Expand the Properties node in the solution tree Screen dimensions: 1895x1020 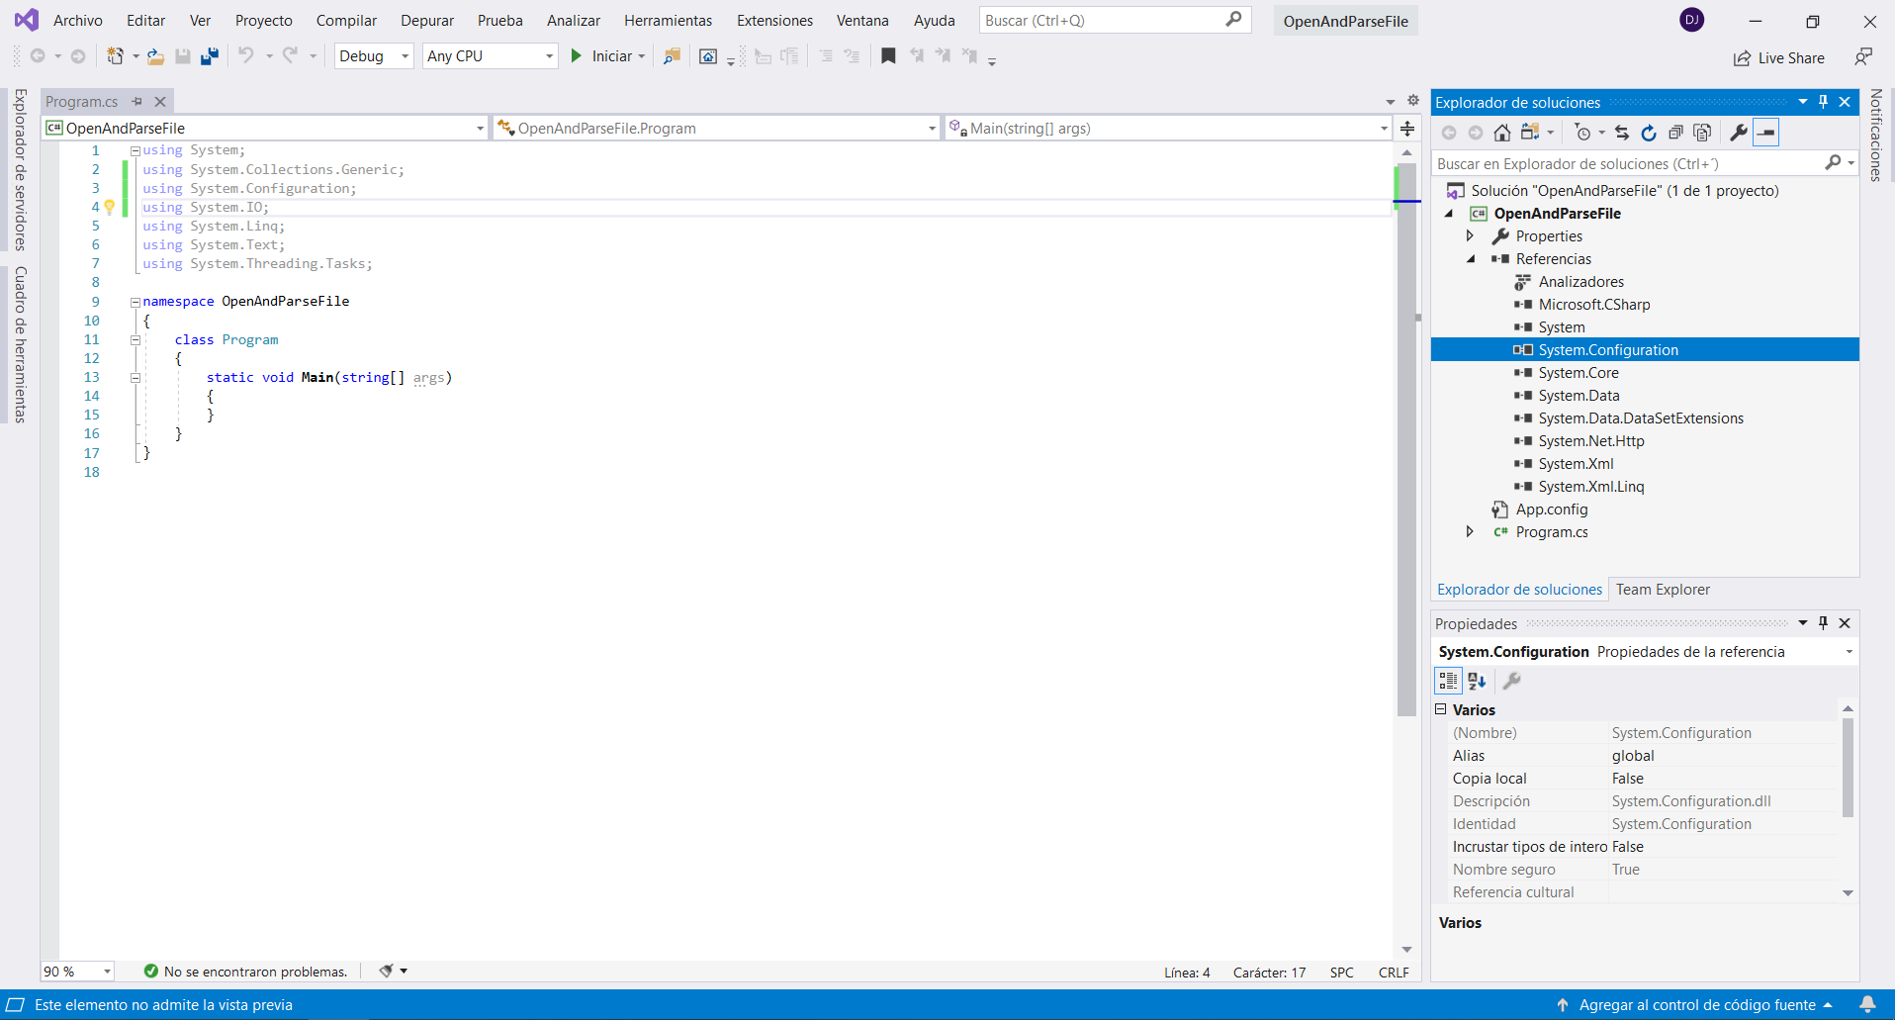click(x=1470, y=236)
